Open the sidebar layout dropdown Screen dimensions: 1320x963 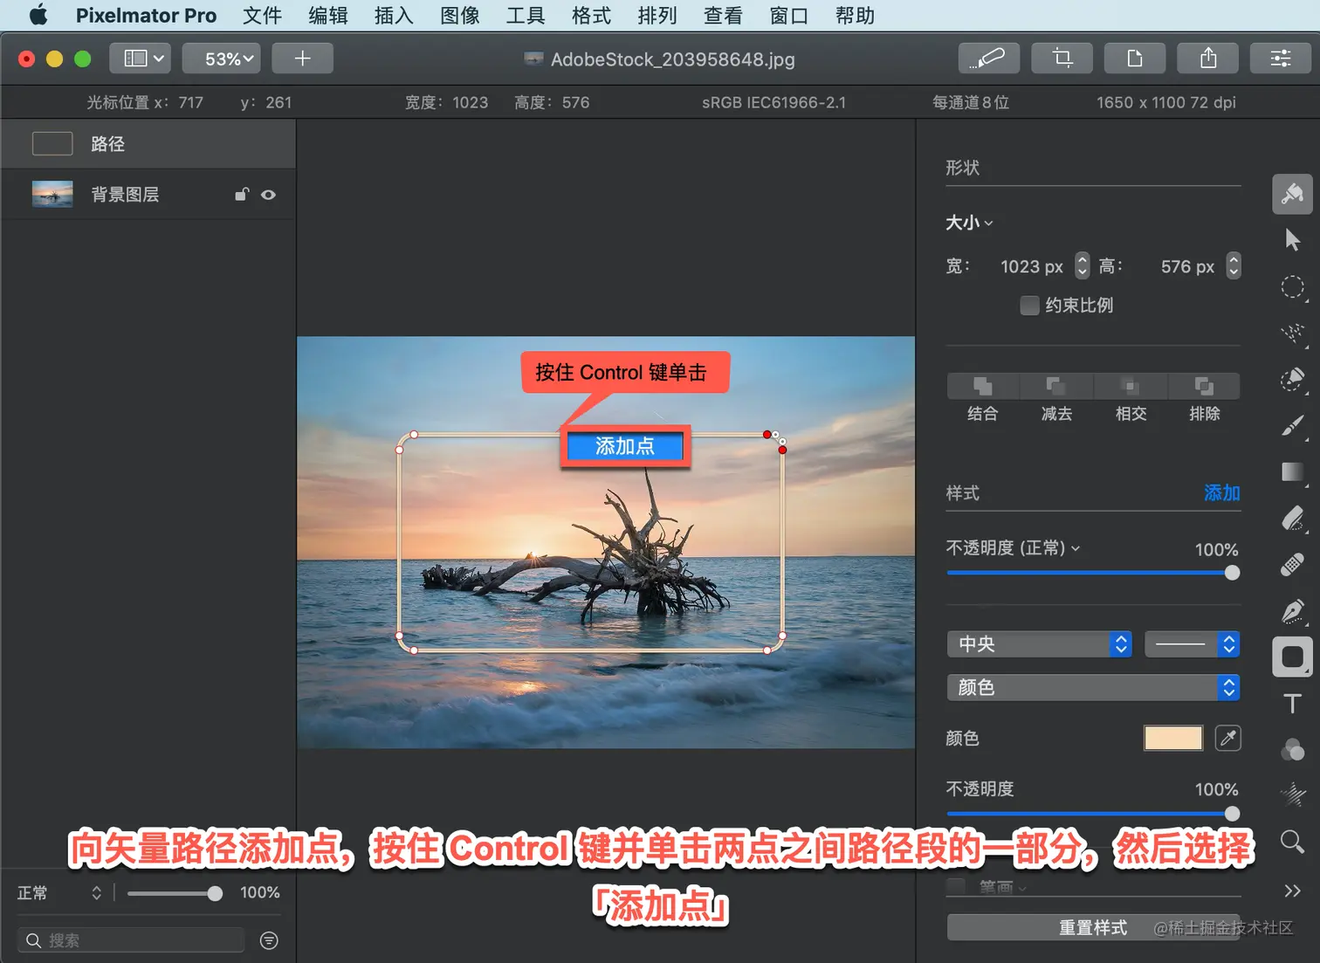click(x=141, y=58)
